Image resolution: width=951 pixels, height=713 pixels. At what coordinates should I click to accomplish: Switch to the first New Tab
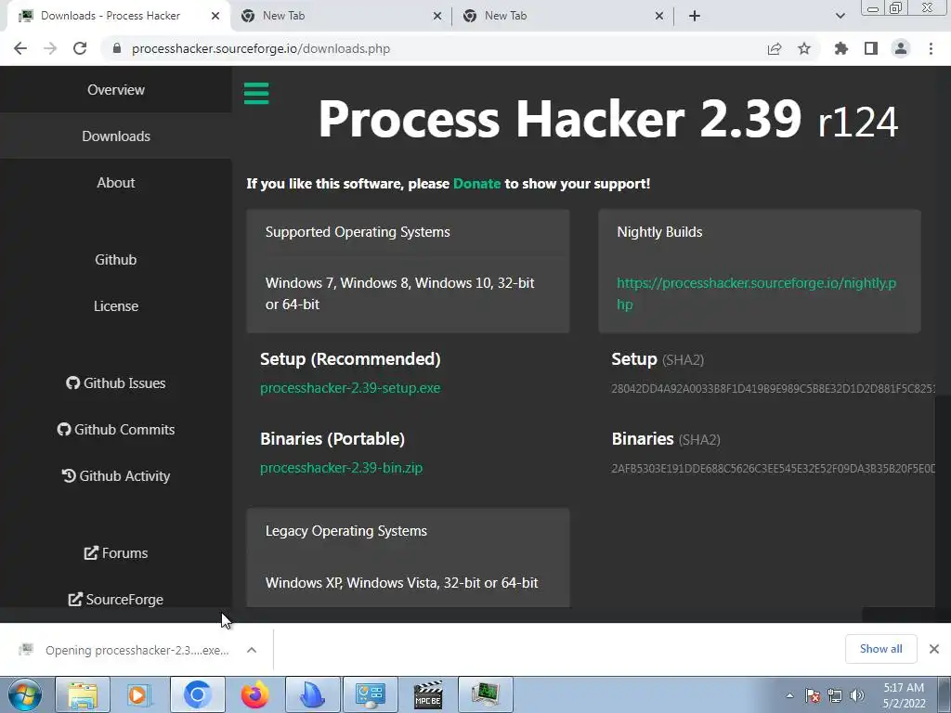pos(341,16)
